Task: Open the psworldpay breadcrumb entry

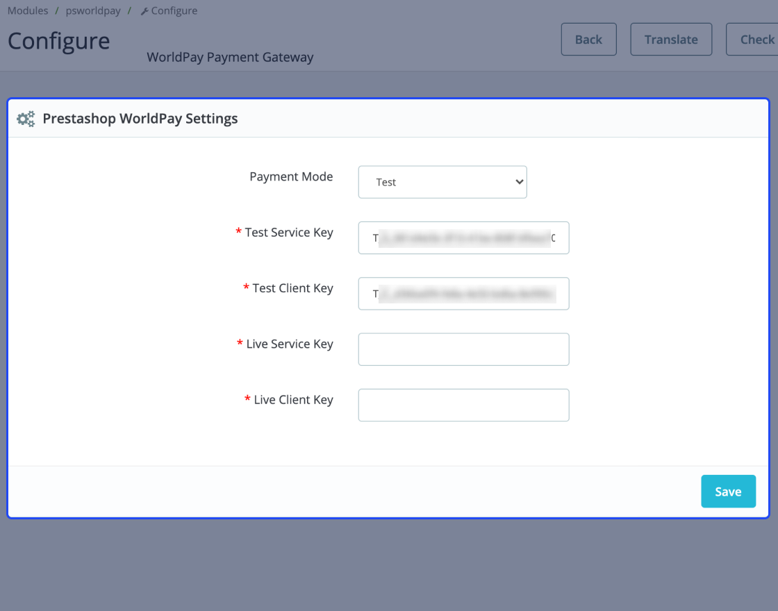Action: click(x=93, y=10)
